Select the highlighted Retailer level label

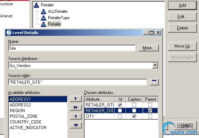(x=54, y=24)
